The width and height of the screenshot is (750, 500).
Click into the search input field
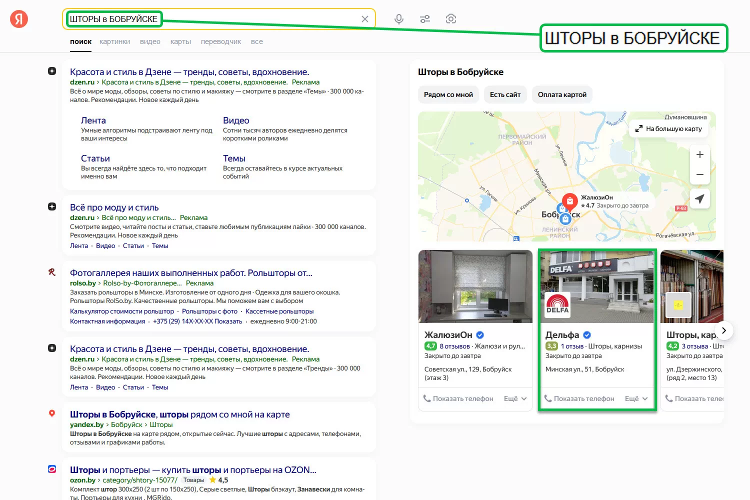250,19
